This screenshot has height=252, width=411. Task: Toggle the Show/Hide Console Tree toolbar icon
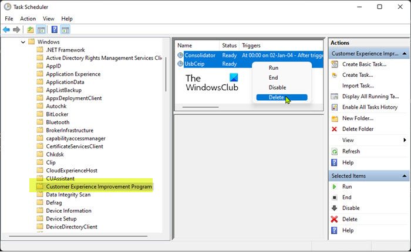tap(41, 29)
